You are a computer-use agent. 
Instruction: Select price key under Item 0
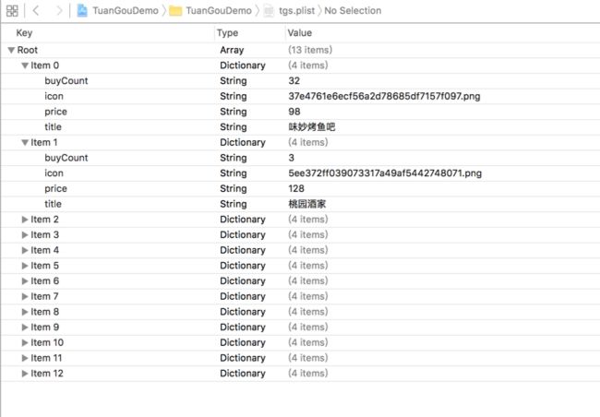(x=55, y=112)
